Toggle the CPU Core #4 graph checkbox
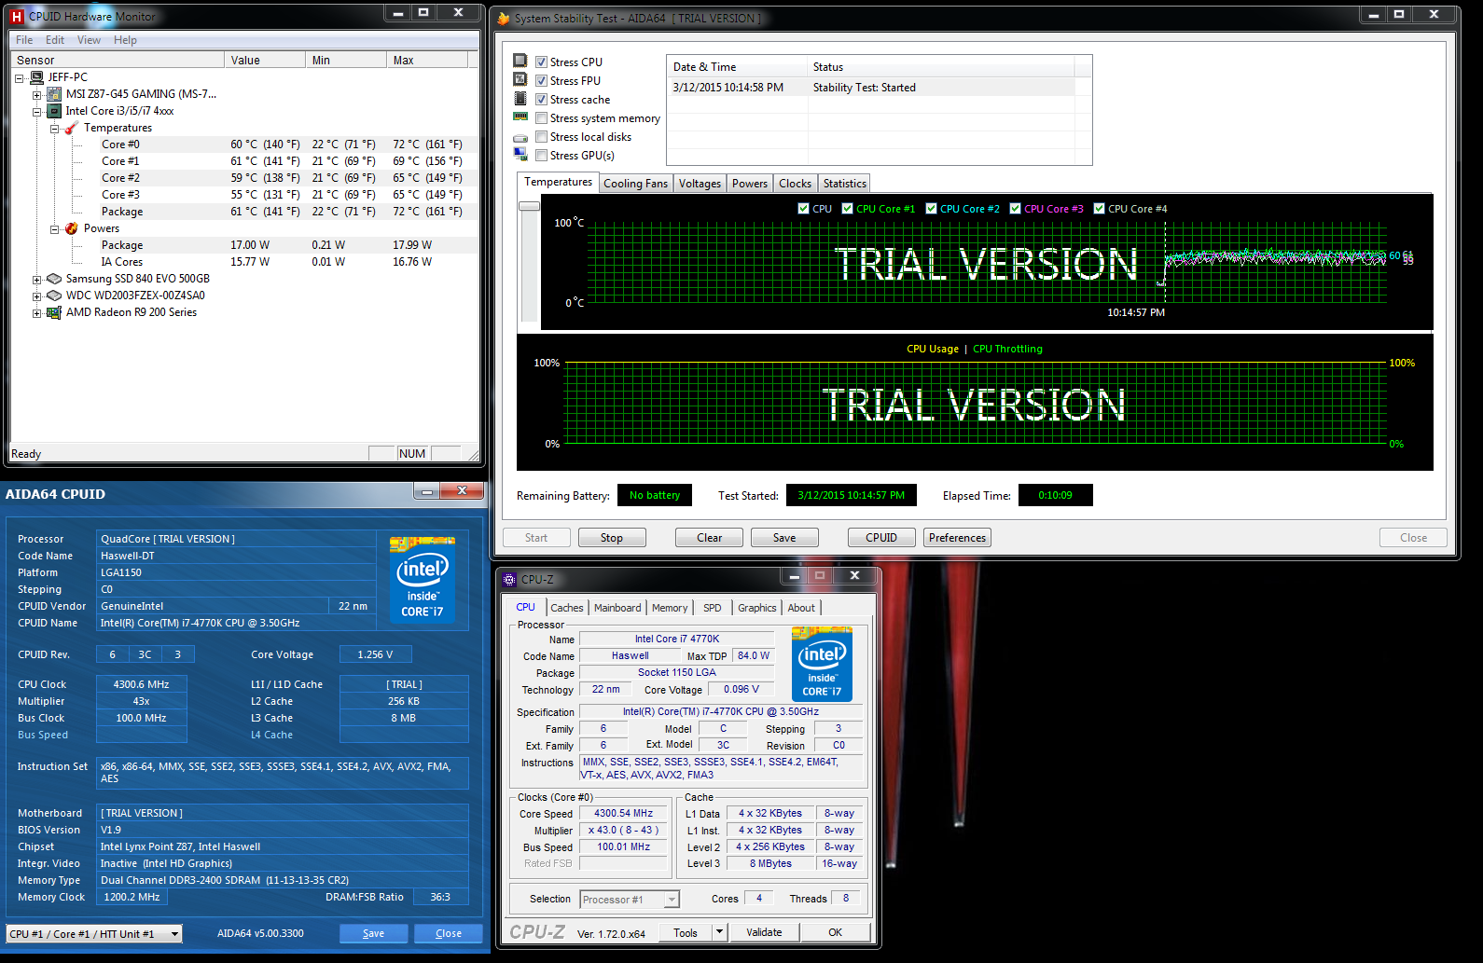 [1099, 208]
